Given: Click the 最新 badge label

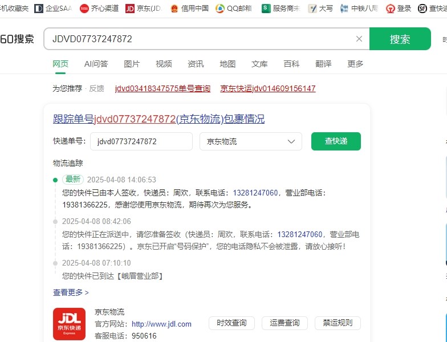Looking at the screenshot, I should pyautogui.click(x=73, y=179).
